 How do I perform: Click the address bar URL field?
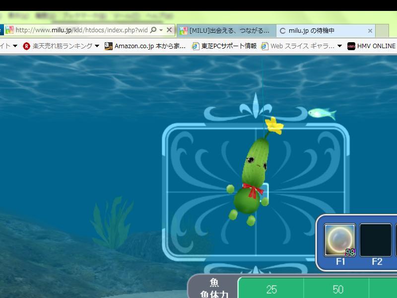(x=81, y=30)
